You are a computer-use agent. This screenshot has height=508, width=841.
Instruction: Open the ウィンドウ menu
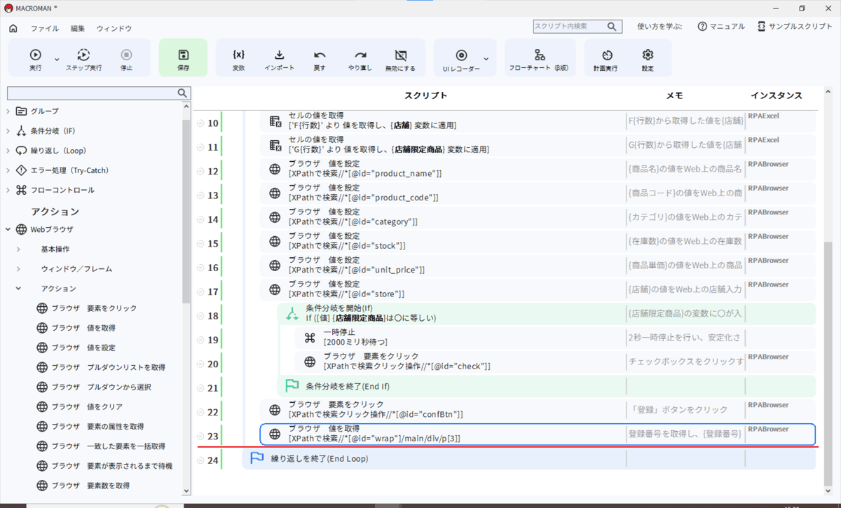click(114, 28)
